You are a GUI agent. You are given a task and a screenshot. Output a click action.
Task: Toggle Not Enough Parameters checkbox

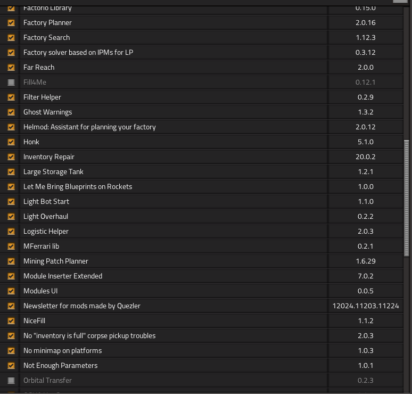11,366
